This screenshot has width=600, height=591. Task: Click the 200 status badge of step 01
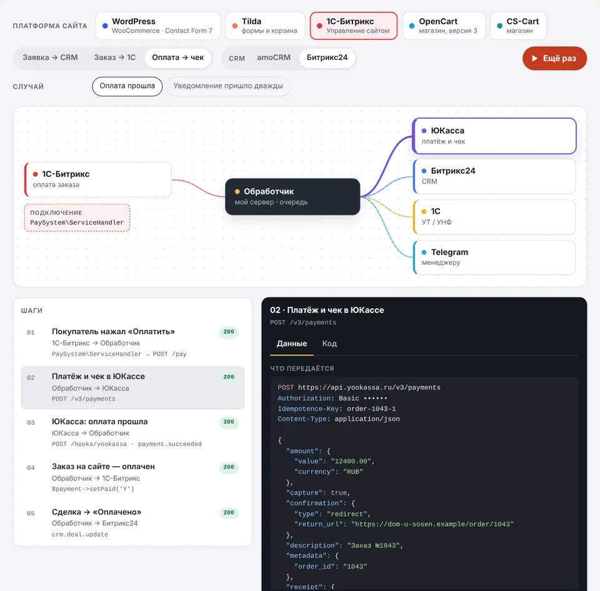229,332
